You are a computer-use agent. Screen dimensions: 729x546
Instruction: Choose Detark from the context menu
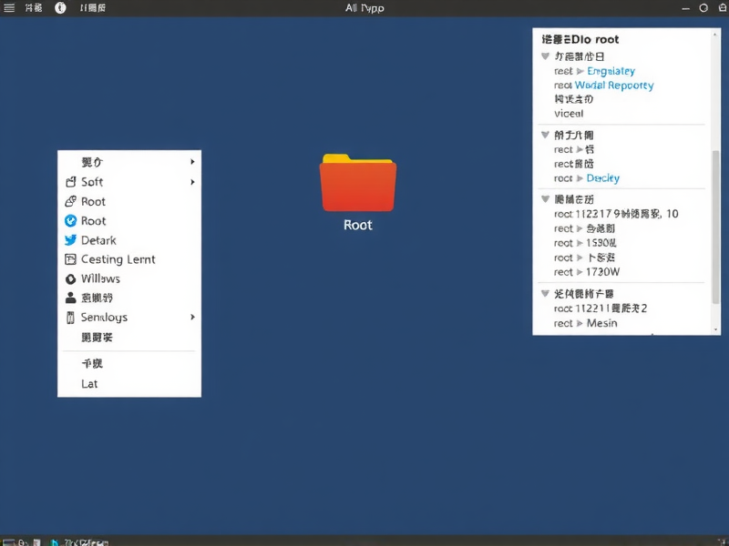98,240
